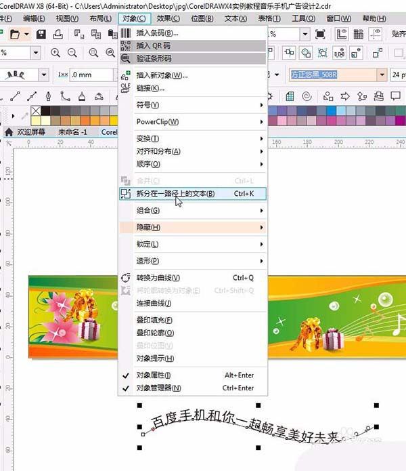Open the font name dropdown arrow
Screen dimensions: 406x471
click(x=382, y=75)
